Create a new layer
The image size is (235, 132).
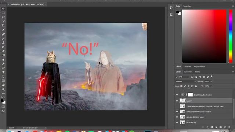pyautogui.click(x=225, y=127)
